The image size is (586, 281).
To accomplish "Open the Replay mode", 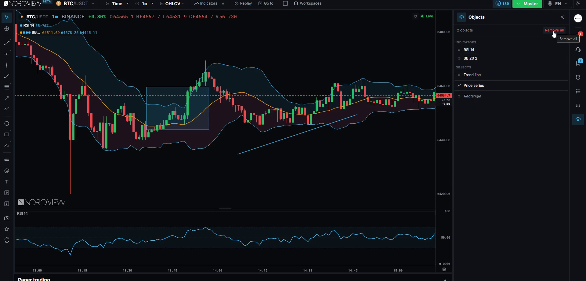I will pyautogui.click(x=243, y=3).
